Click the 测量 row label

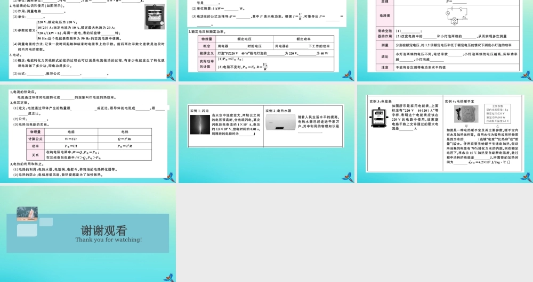click(385, 45)
